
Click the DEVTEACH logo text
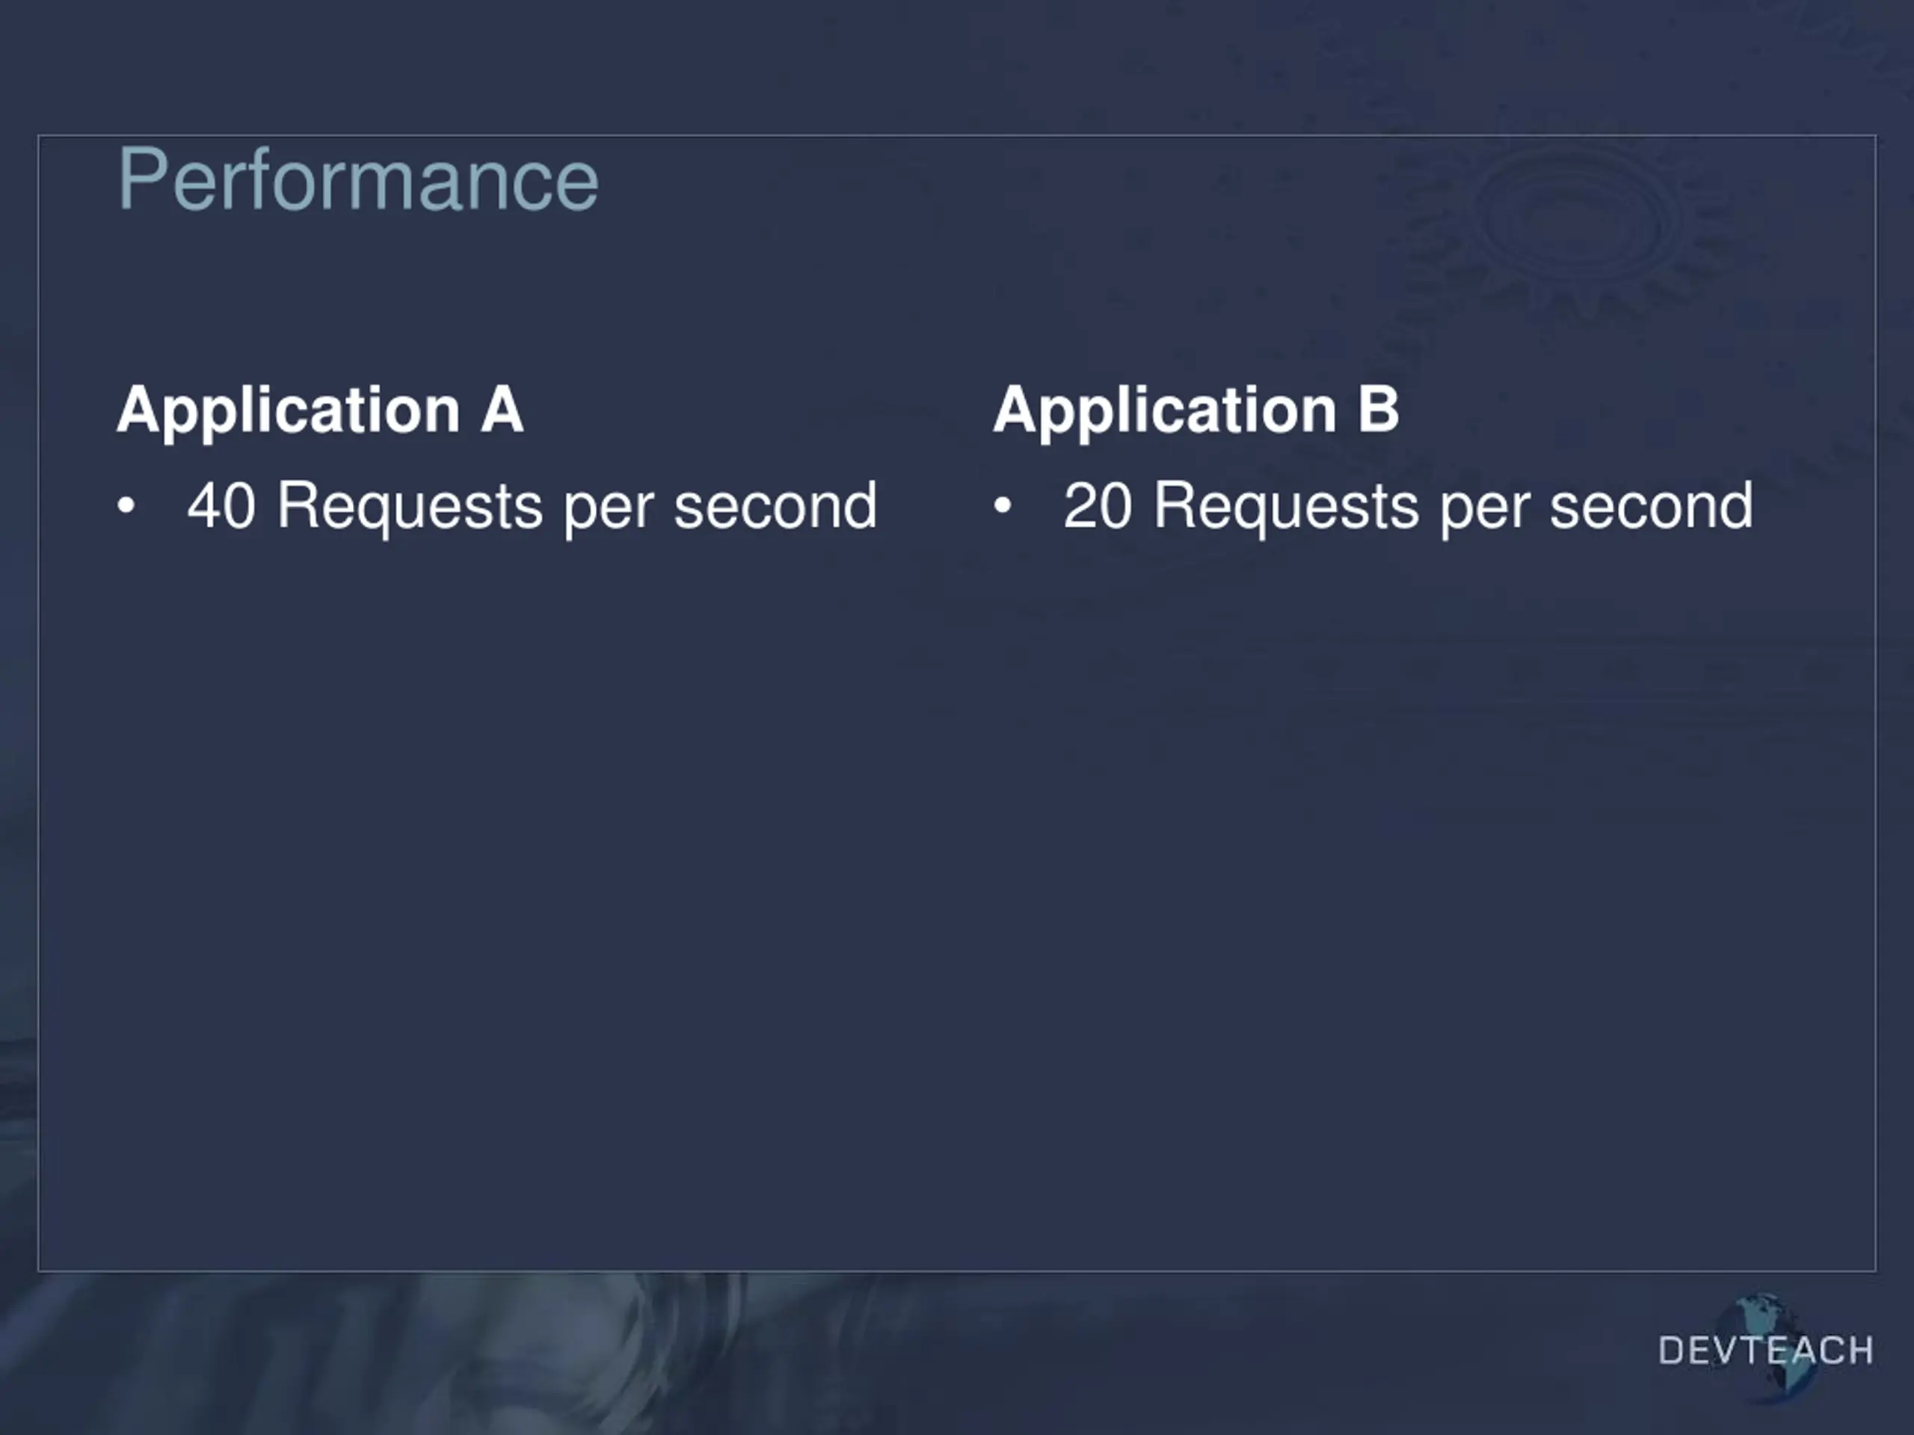pos(1766,1351)
